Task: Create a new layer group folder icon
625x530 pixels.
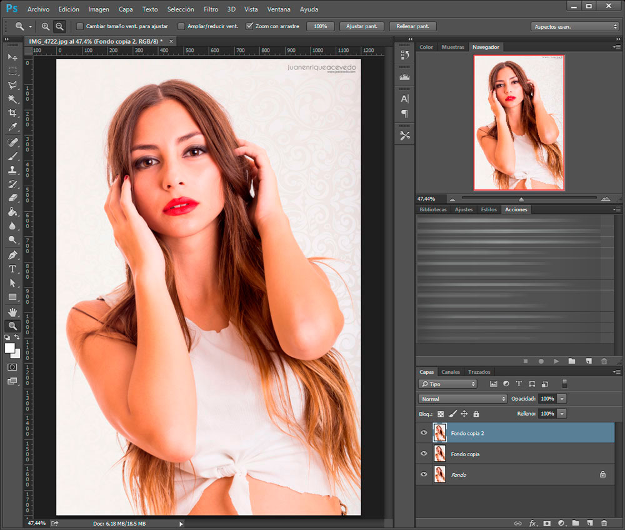Action: pyautogui.click(x=575, y=523)
